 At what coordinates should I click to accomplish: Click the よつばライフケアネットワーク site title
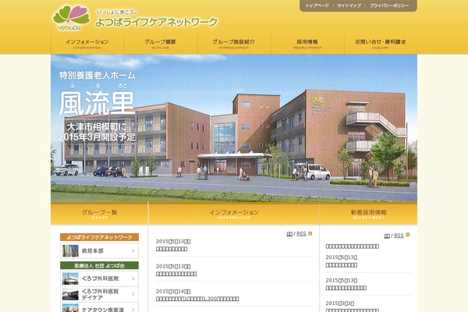pyautogui.click(x=157, y=22)
